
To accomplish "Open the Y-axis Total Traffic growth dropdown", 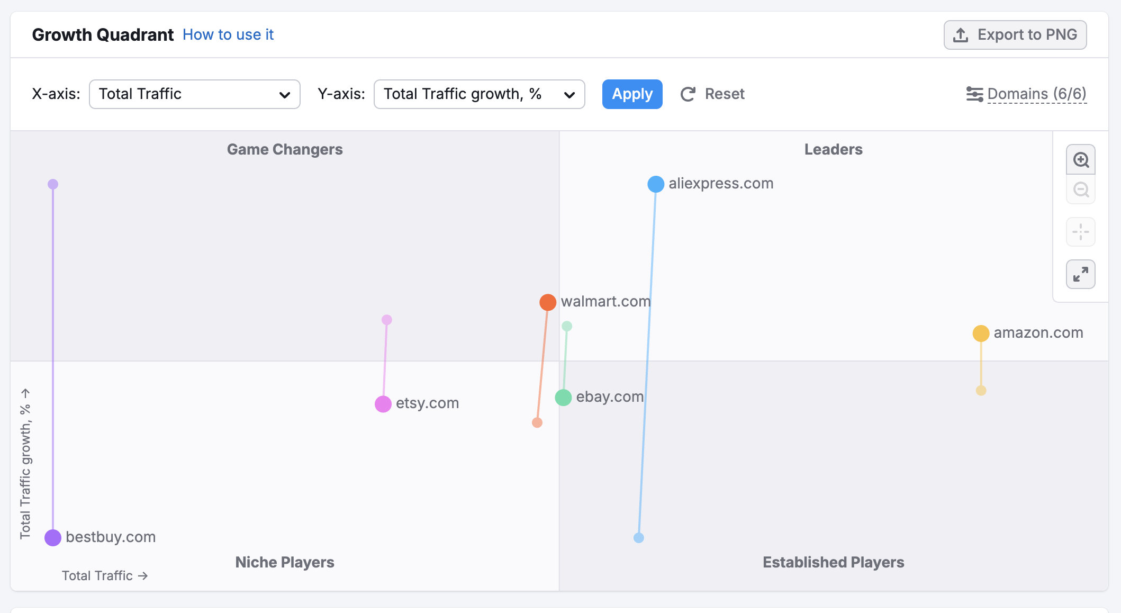I will tap(479, 94).
